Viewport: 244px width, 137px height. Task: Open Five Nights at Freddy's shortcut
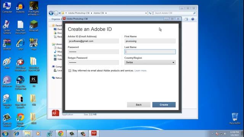click(x=34, y=8)
